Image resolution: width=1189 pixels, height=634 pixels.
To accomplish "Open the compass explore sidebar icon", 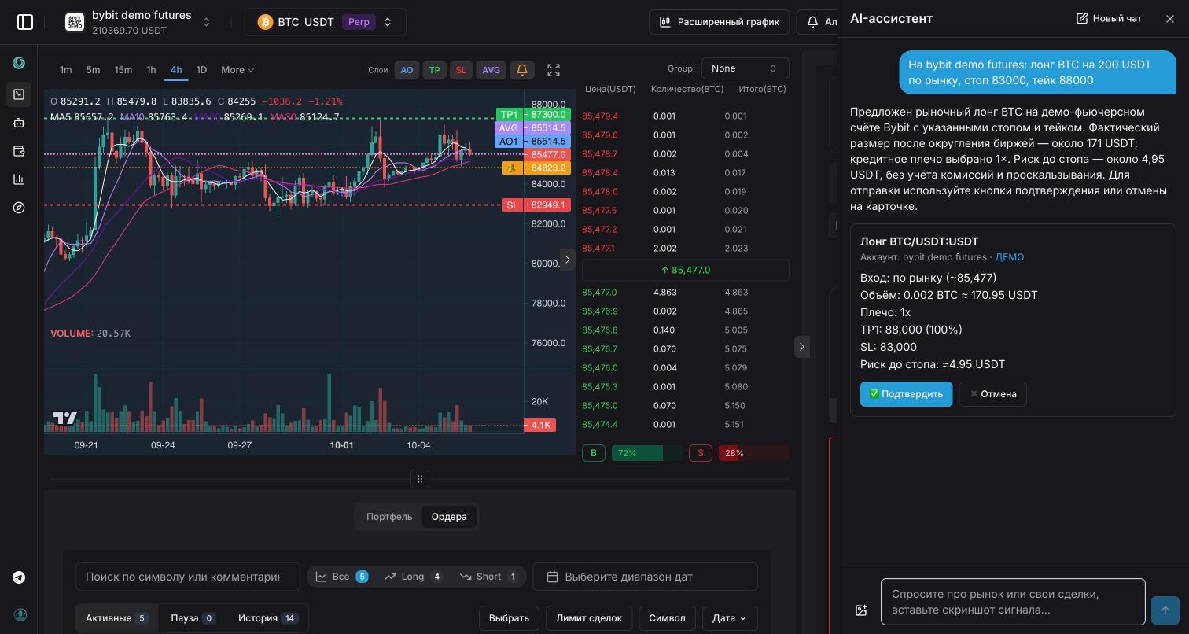I will pos(19,208).
